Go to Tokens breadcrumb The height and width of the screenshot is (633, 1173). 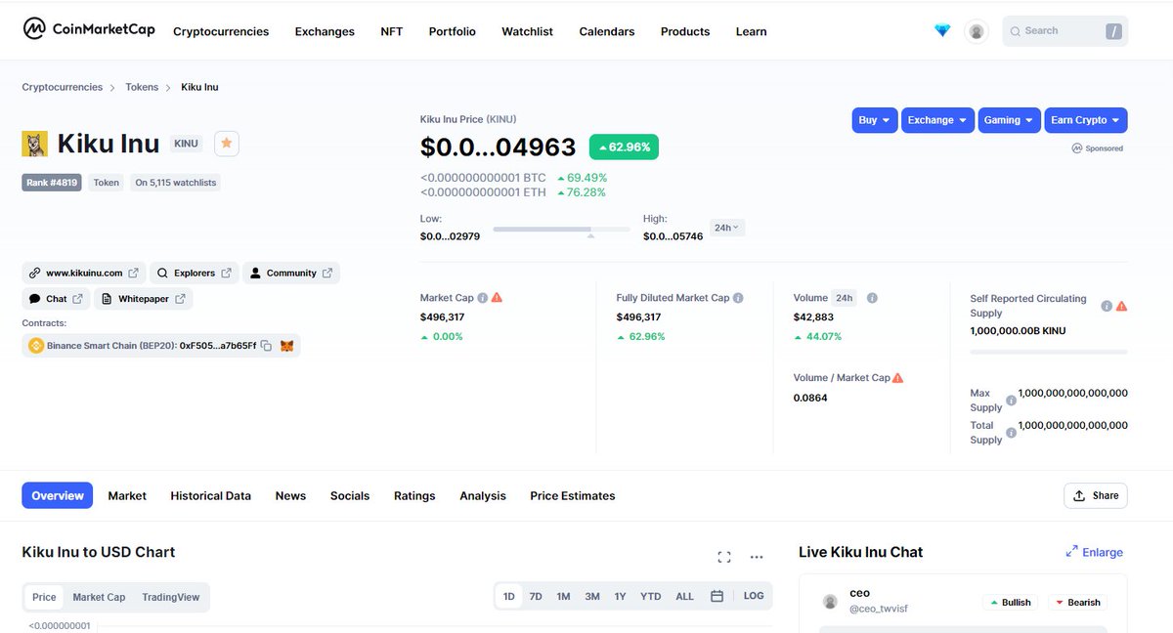click(x=142, y=87)
